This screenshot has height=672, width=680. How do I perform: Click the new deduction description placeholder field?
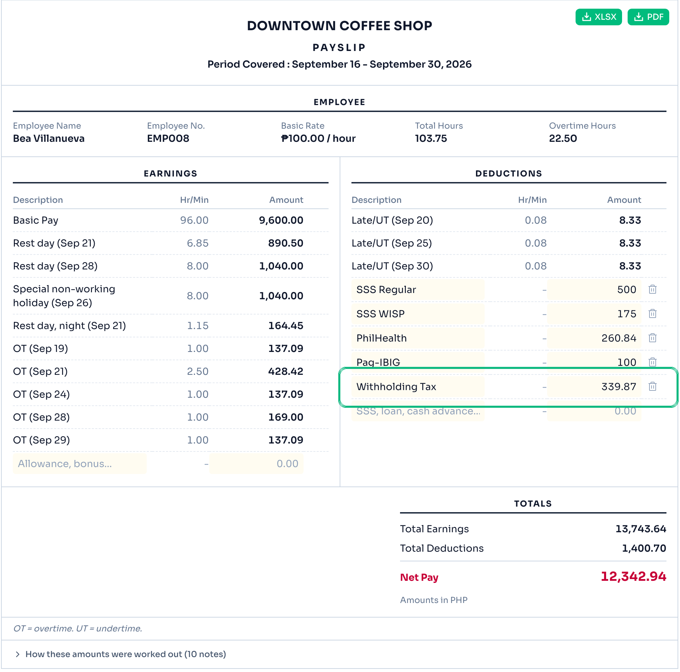tap(418, 411)
